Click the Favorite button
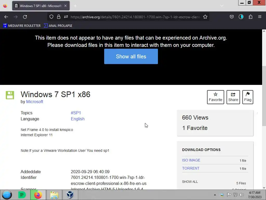Screen dimensions: 266x200 [x=215, y=97]
